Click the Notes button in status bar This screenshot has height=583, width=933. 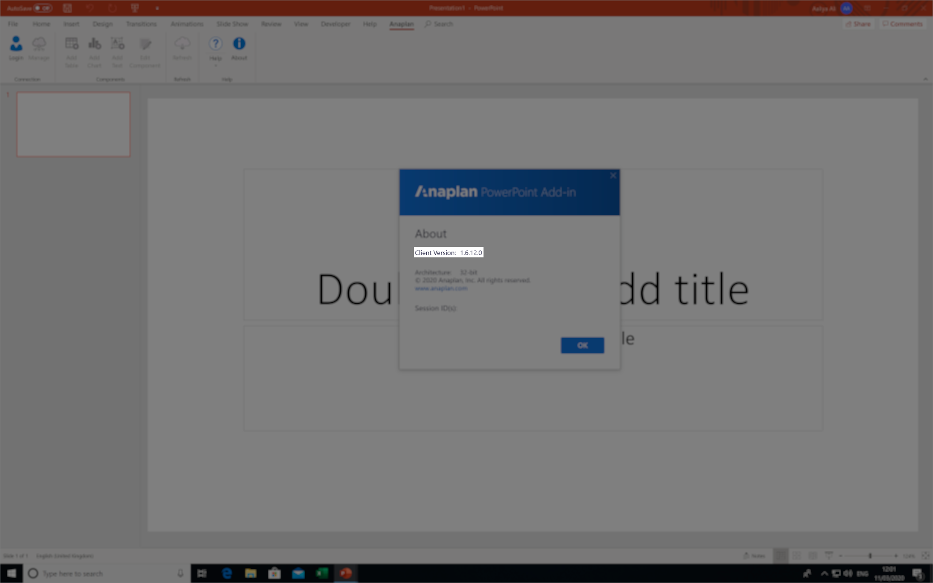point(754,556)
